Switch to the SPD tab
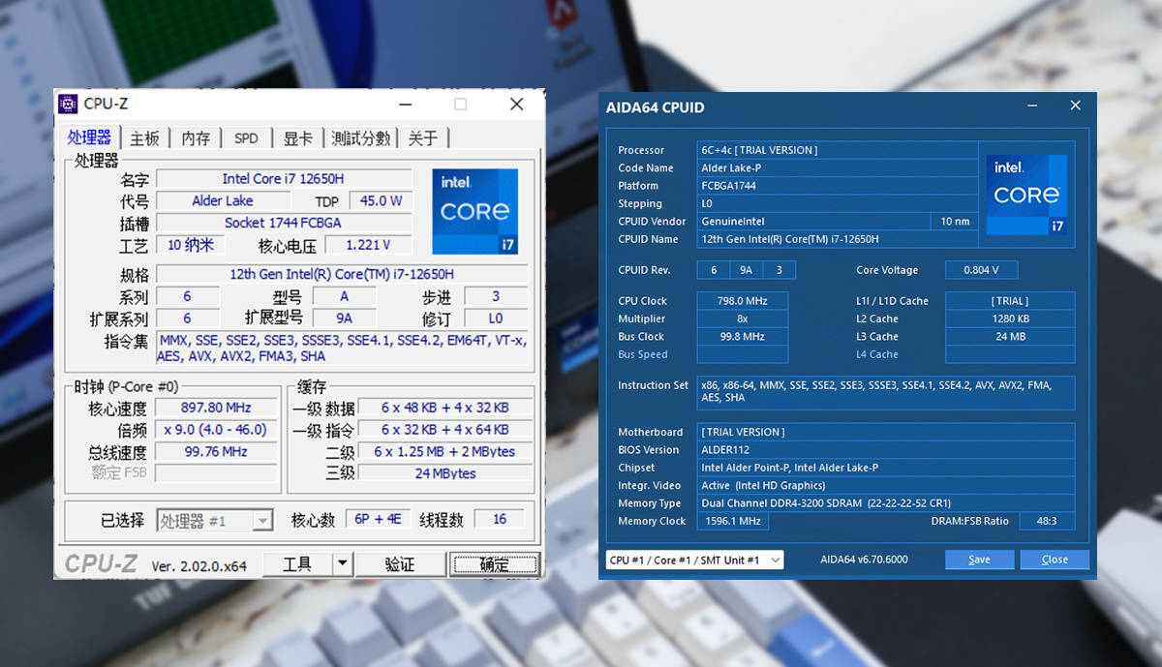This screenshot has height=667, width=1162. tap(246, 138)
